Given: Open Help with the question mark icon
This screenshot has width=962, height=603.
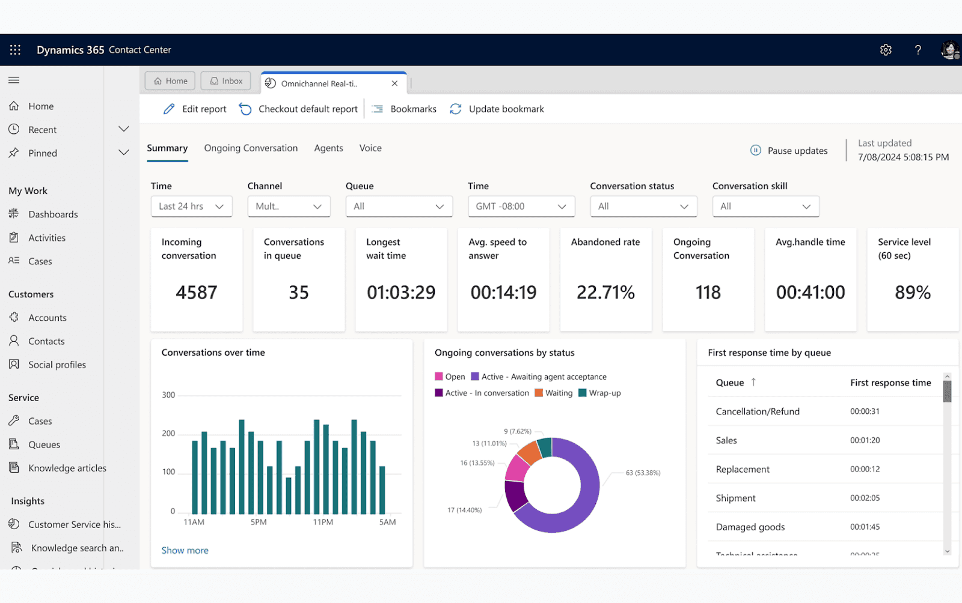Looking at the screenshot, I should (x=918, y=50).
